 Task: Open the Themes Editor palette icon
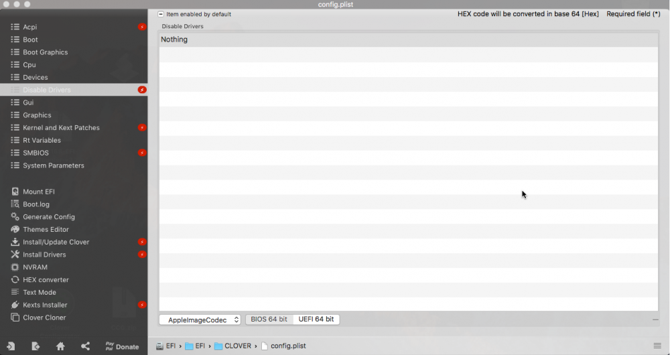15,229
